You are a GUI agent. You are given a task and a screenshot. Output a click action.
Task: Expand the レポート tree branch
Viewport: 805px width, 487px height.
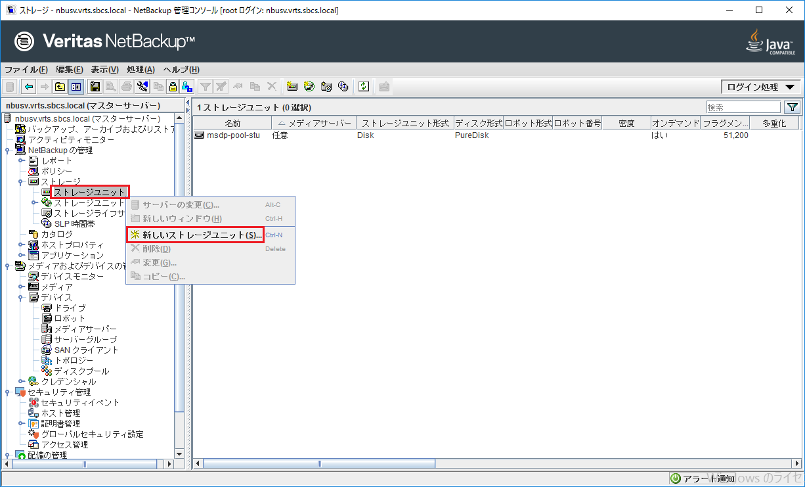(x=20, y=160)
